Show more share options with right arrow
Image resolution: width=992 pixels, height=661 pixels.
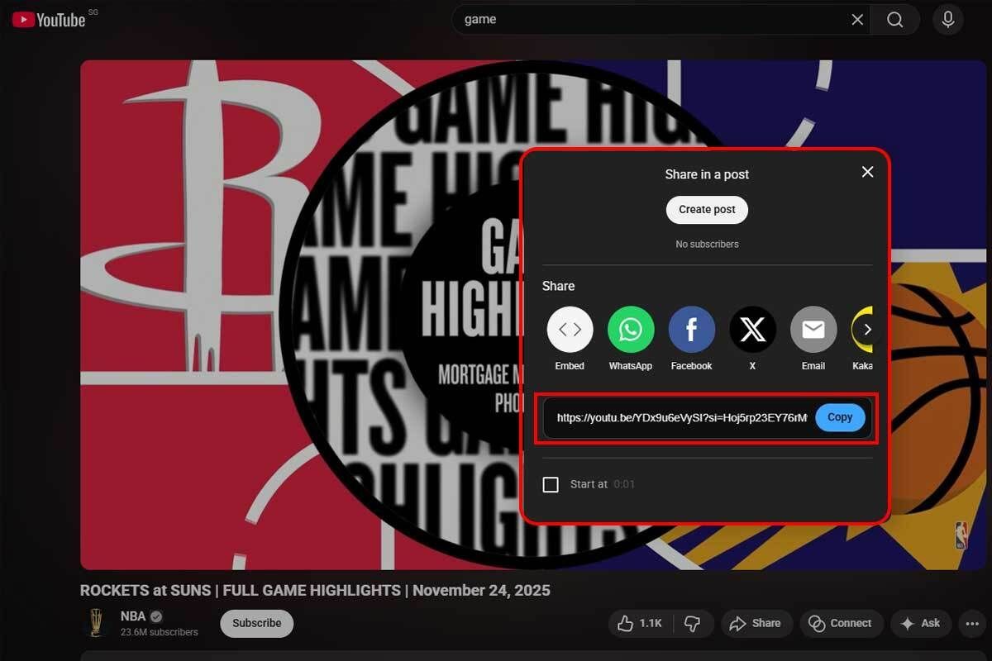click(866, 330)
